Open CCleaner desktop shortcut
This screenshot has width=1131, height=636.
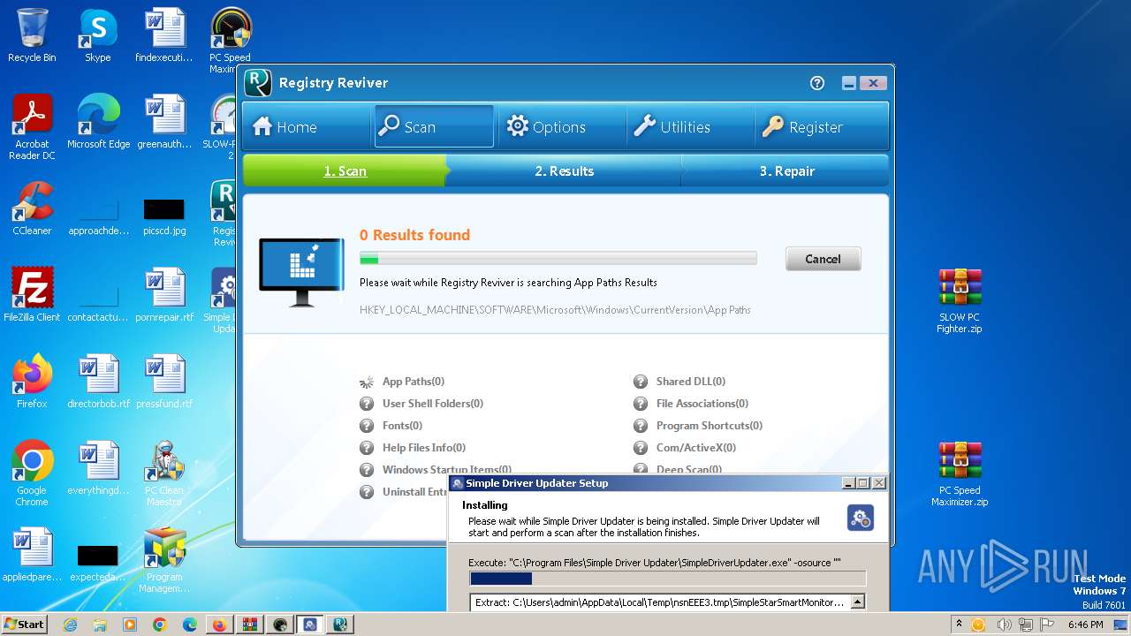pos(32,208)
